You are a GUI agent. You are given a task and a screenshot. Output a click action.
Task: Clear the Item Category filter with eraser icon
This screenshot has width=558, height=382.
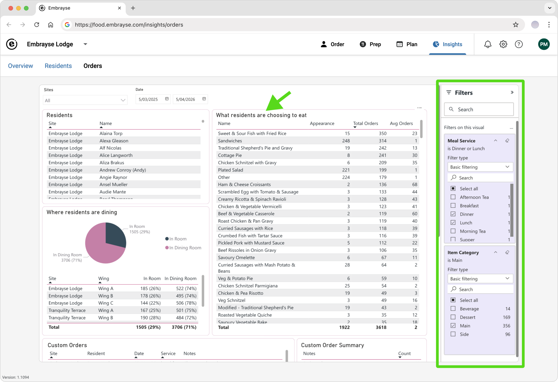(507, 252)
